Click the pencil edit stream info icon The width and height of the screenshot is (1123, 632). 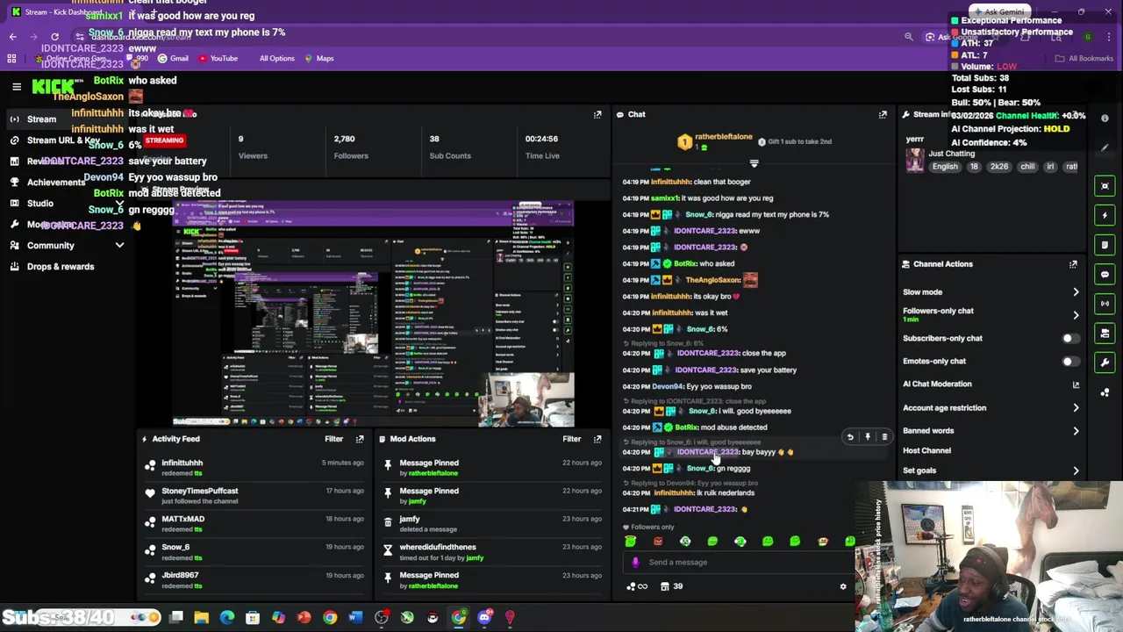tap(1105, 148)
